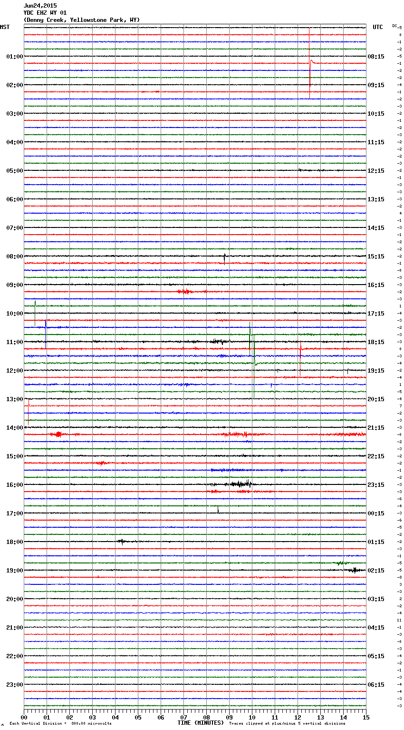Click the "03" minute tick label

tap(92, 717)
